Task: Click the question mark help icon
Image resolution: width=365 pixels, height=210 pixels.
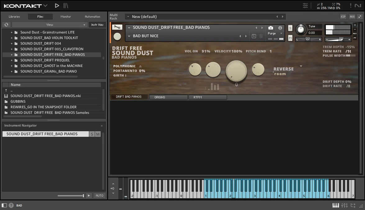Action: pos(11,205)
